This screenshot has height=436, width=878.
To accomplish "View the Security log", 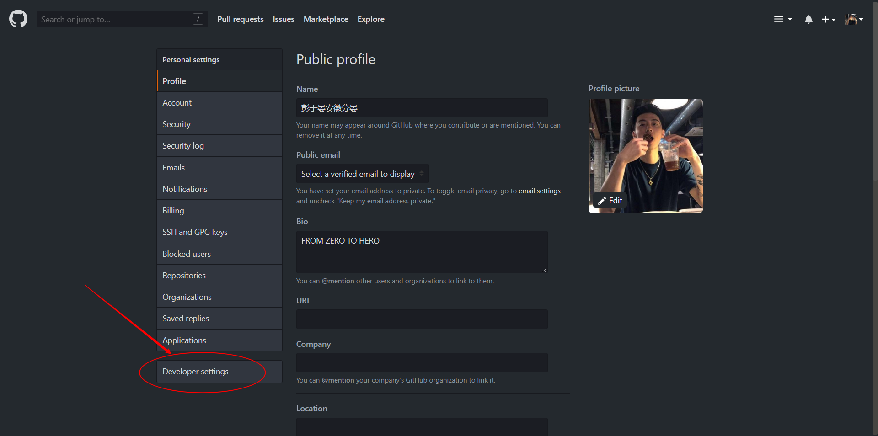I will click(x=219, y=146).
